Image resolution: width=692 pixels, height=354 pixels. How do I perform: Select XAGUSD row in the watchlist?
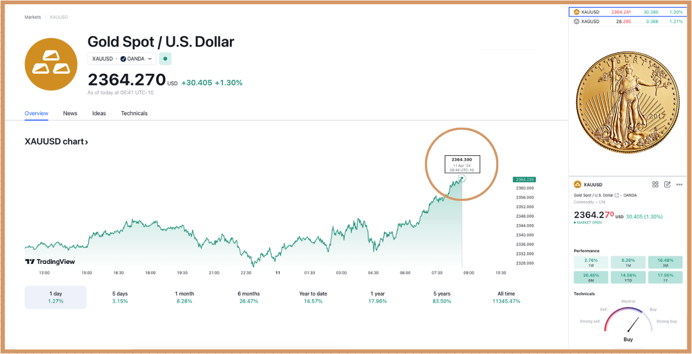pos(626,21)
